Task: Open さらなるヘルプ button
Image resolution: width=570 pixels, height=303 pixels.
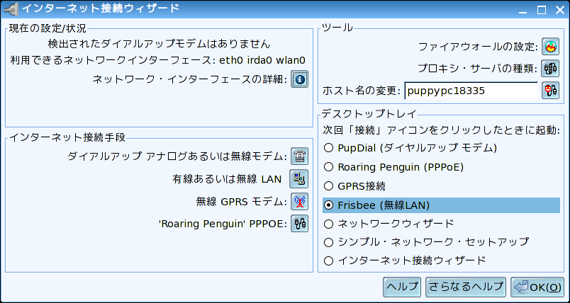Action: pos(466,287)
